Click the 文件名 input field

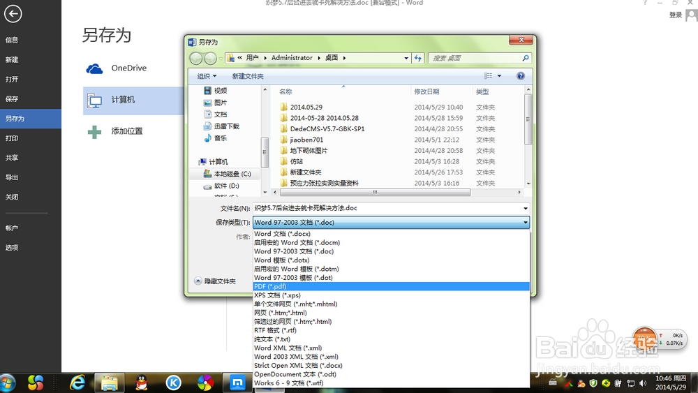387,208
